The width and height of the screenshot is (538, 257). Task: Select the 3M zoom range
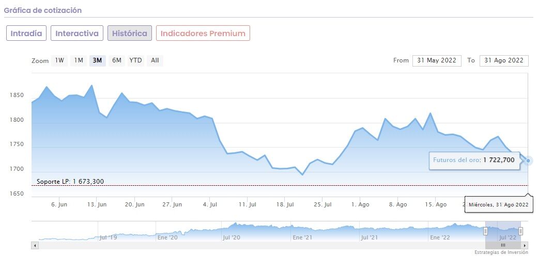click(x=97, y=60)
